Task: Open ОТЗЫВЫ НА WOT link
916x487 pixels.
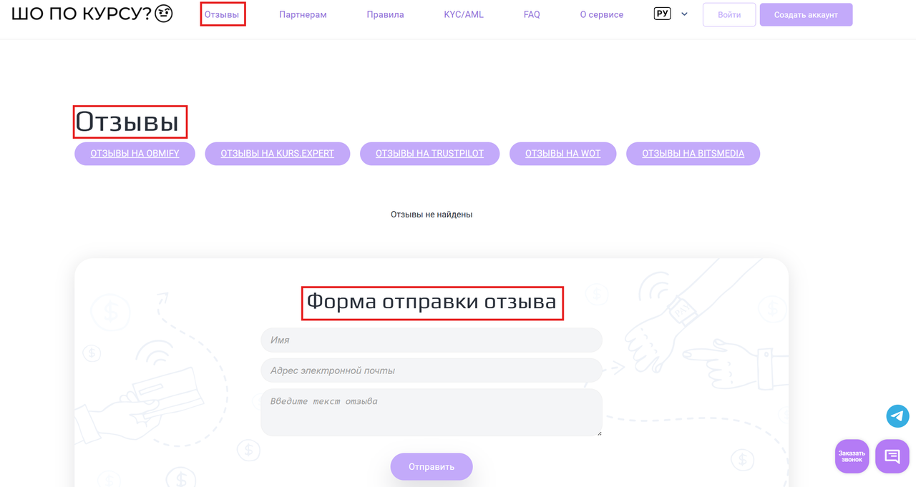Action: click(562, 154)
